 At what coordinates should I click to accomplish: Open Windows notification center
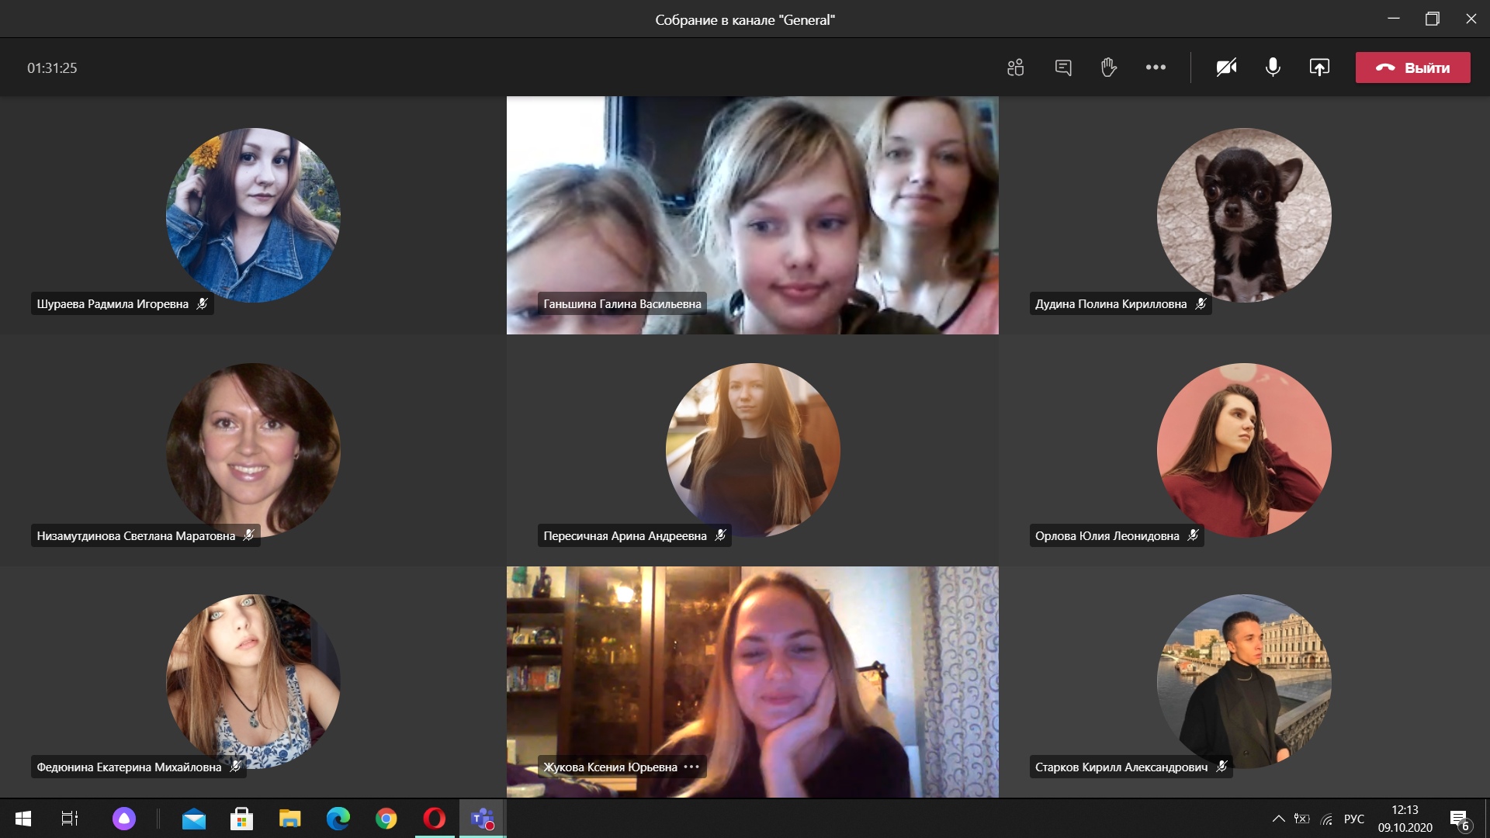tap(1459, 819)
